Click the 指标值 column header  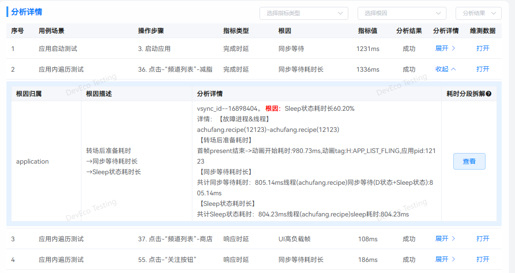click(x=368, y=31)
